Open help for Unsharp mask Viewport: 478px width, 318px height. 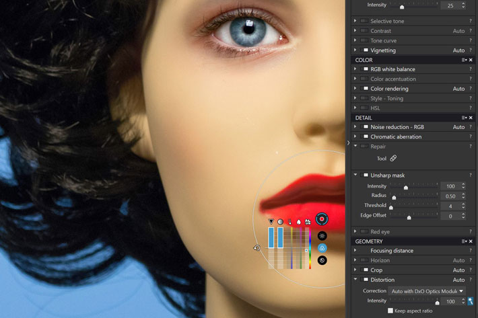[471, 175]
